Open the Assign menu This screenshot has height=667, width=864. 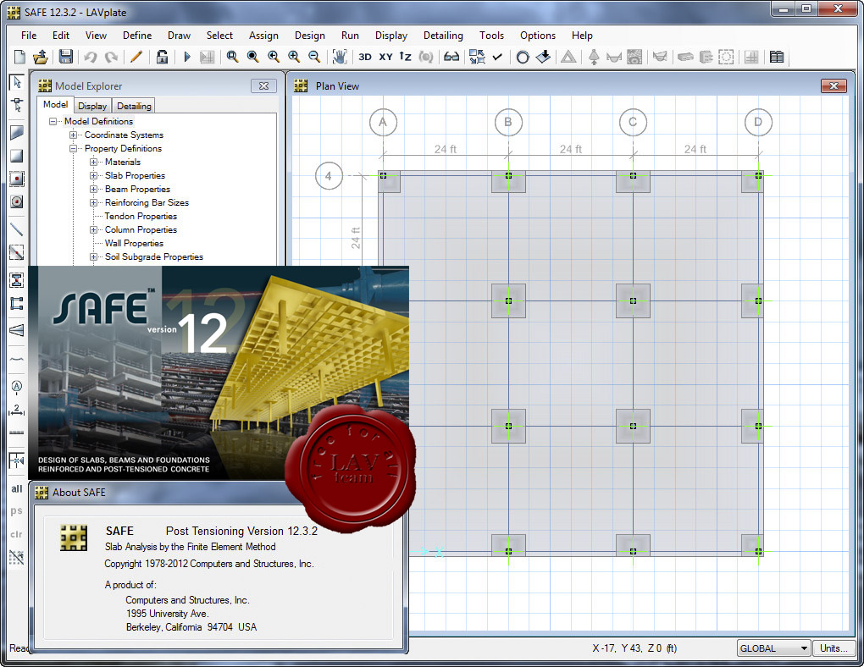[263, 36]
